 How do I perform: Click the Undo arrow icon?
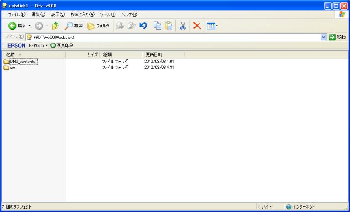(x=143, y=26)
